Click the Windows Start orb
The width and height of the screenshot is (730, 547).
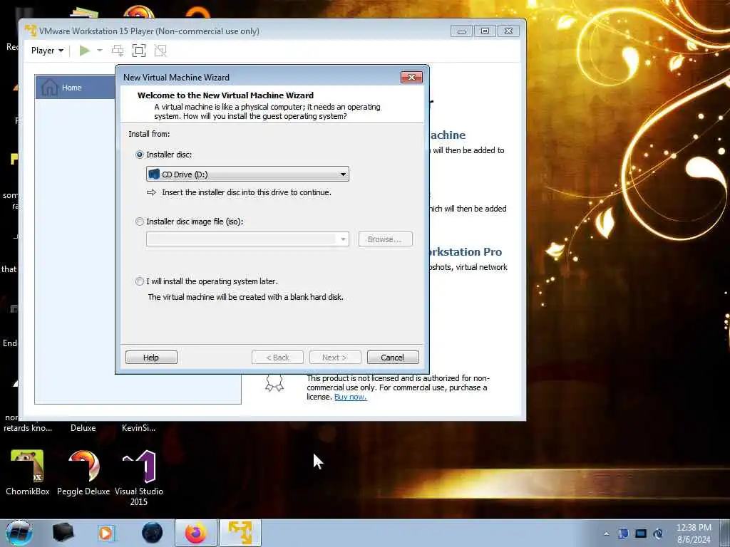coord(19,533)
